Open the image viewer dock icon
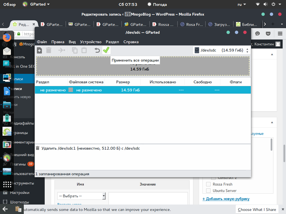286x214 pixels. click(x=7, y=78)
